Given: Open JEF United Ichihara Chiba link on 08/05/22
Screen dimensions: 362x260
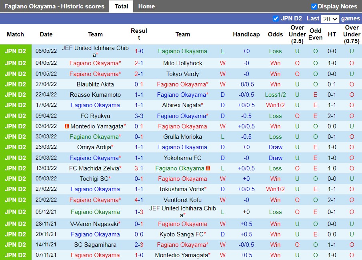Looking at the screenshot, I should pos(95,51).
